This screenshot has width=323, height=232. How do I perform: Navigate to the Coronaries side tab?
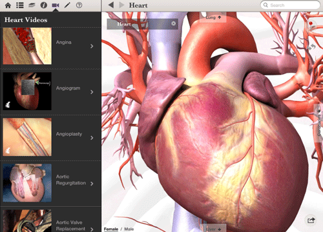click(318, 123)
